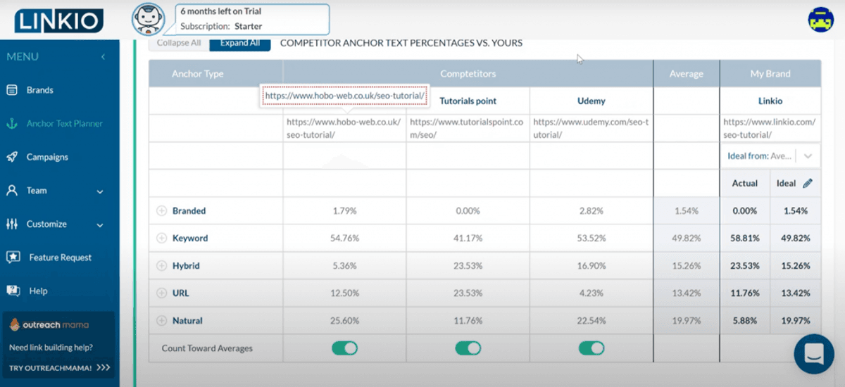Viewport: 845px width, 387px height.
Task: Open the Ideal from dropdown
Action: click(770, 156)
